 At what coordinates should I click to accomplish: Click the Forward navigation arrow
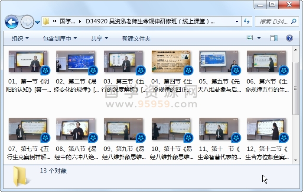[27, 22]
